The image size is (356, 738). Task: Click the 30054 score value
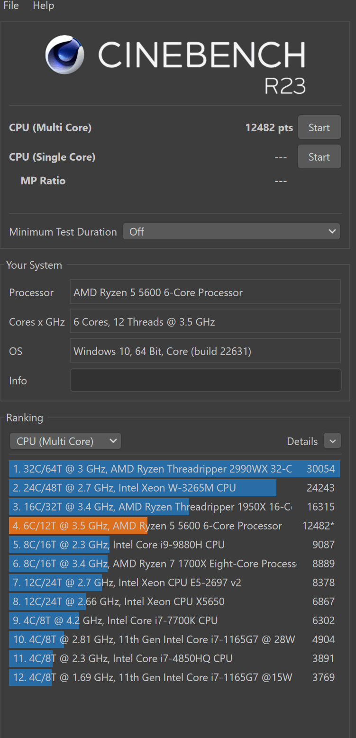320,469
